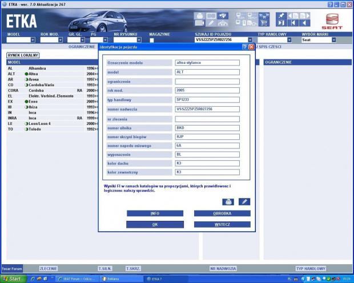
Task: Select Arosa in model list
Action: (x=52, y=79)
